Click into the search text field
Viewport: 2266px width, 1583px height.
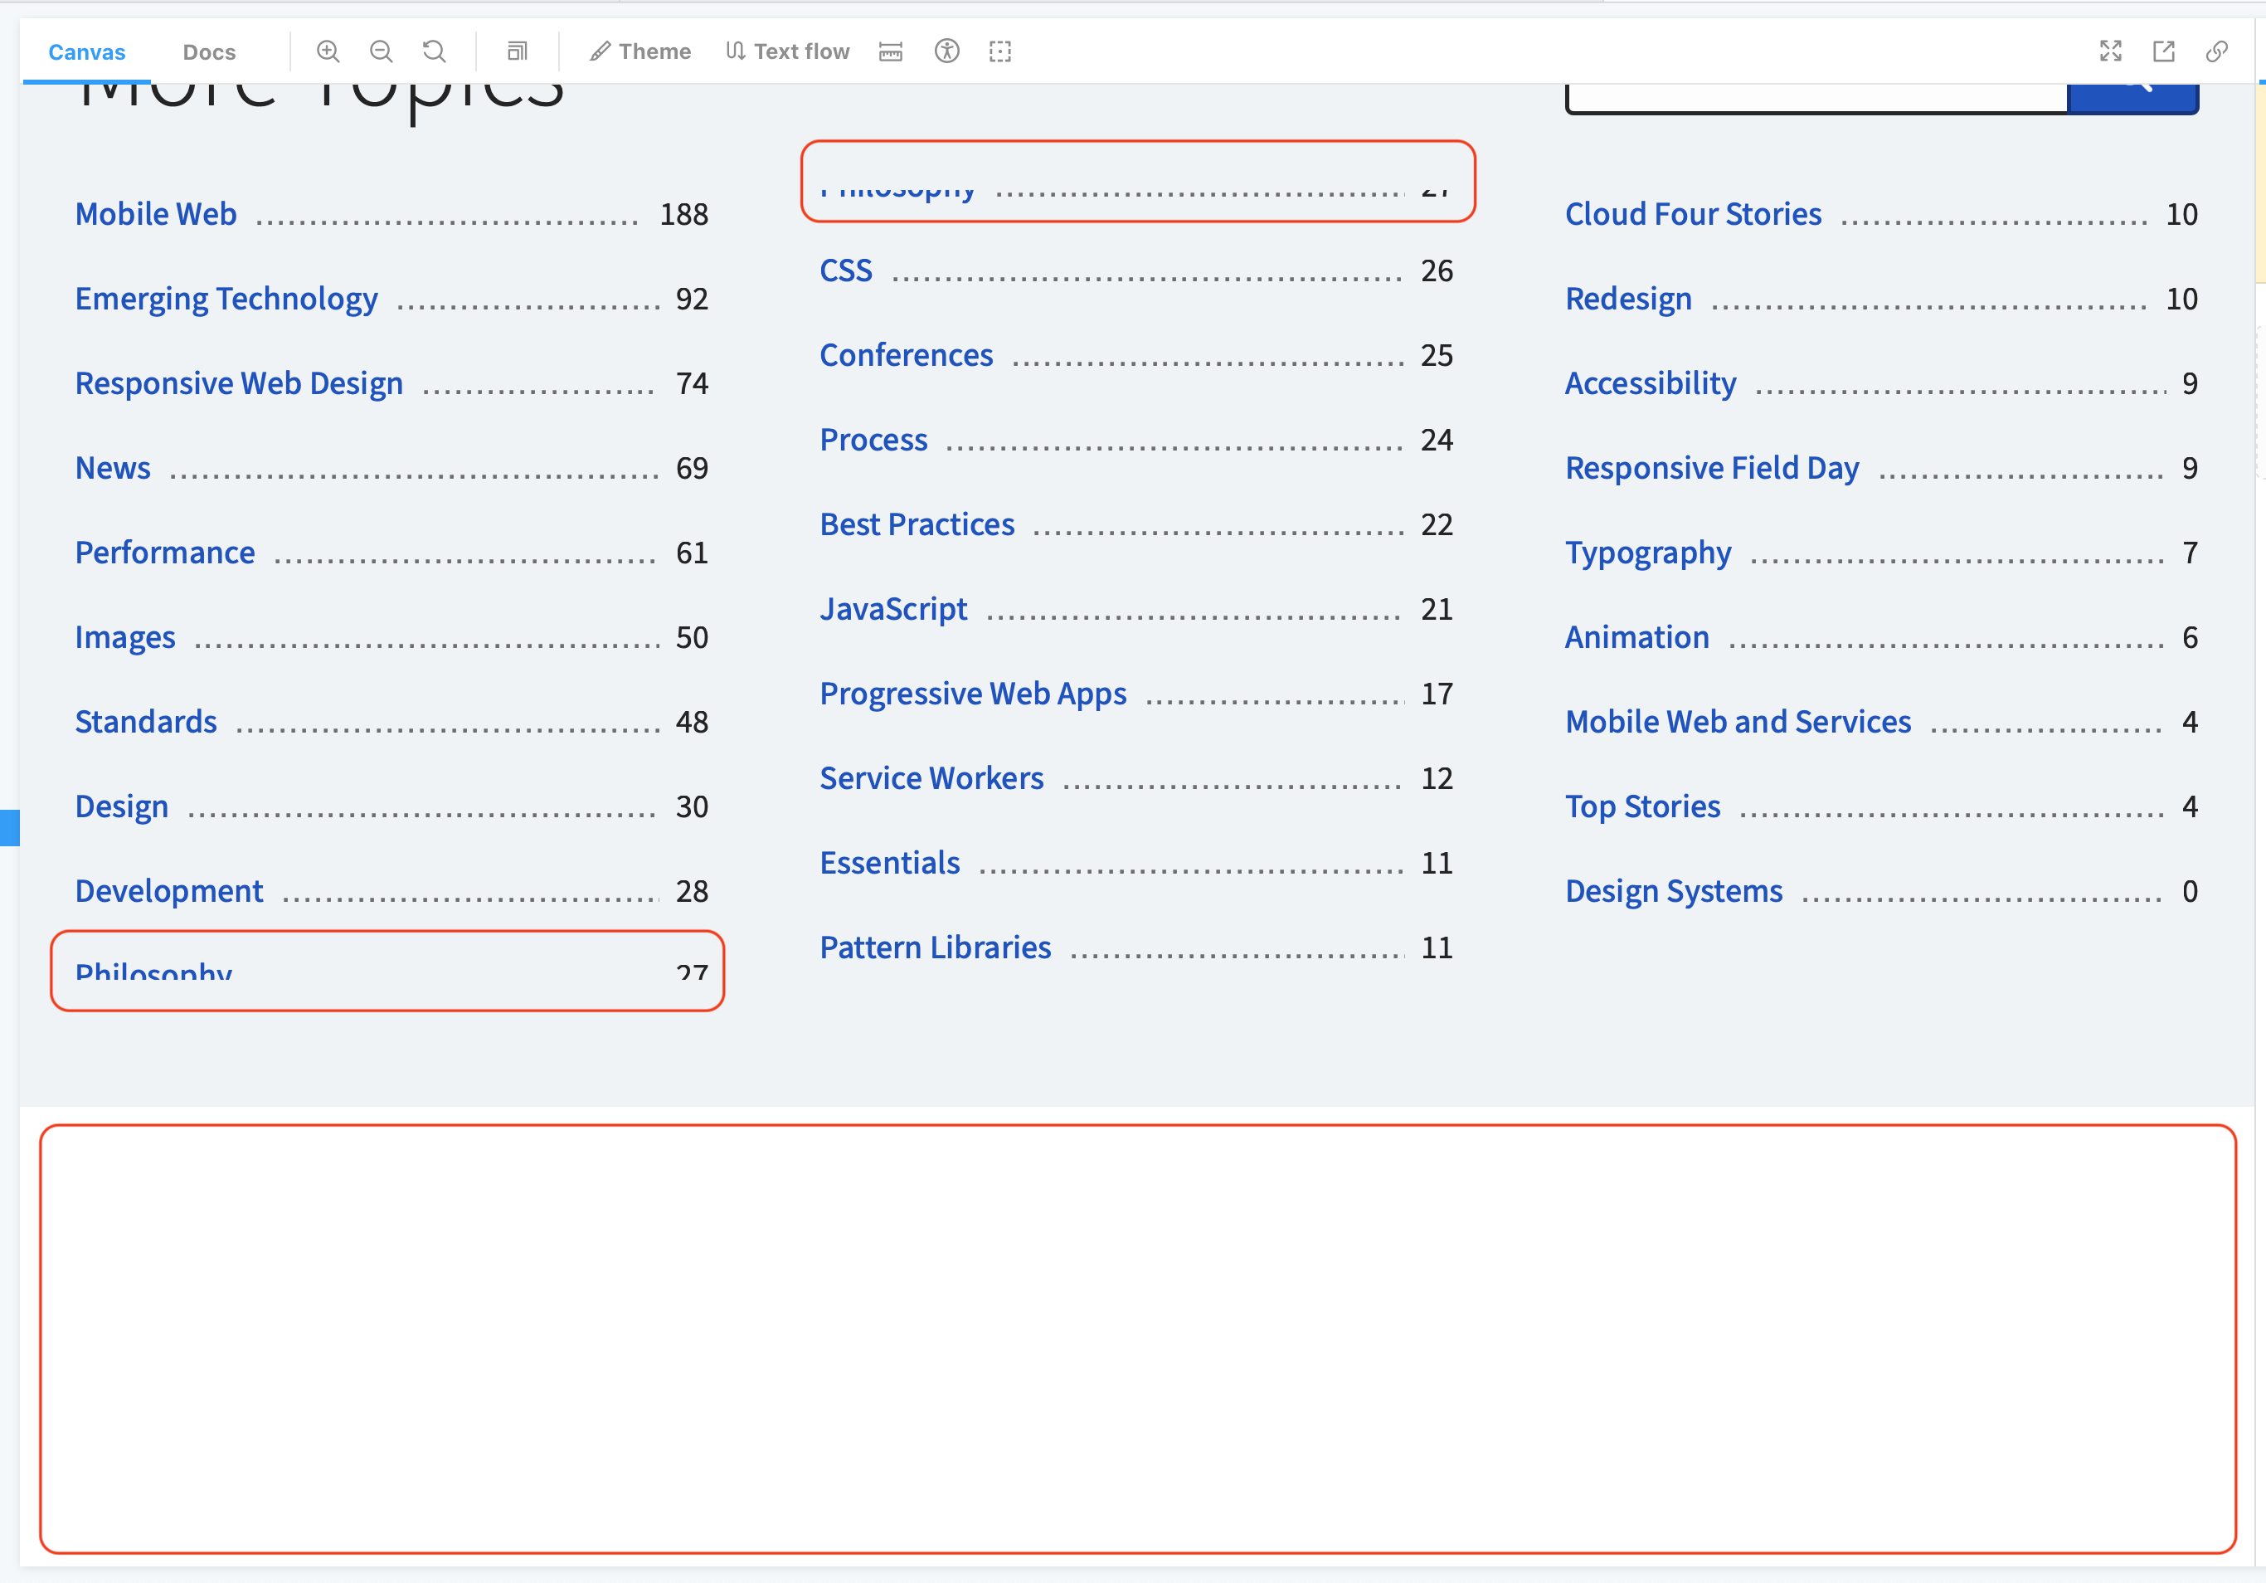click(x=1816, y=98)
